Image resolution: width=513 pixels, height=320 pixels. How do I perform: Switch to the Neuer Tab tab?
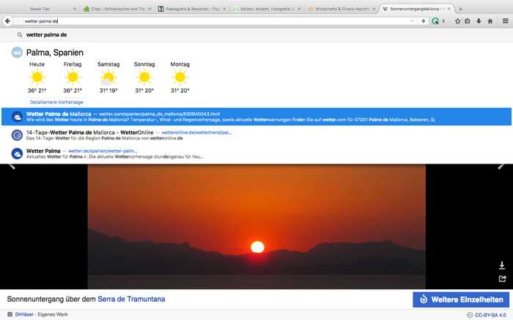pos(40,9)
